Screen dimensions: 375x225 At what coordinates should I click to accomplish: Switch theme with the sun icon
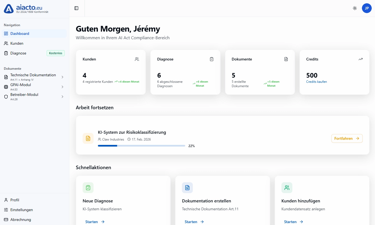click(355, 8)
